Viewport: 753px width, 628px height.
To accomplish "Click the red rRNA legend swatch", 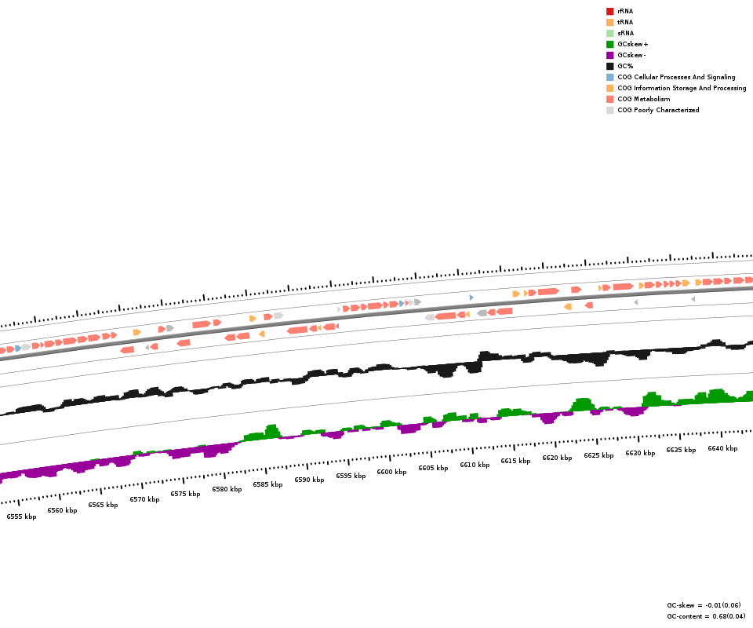I will [x=609, y=11].
